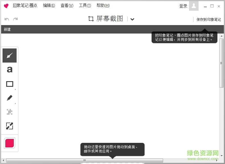Open the 编辑(E) menu
Viewport: 225px width, 164px height.
pos(49,5)
